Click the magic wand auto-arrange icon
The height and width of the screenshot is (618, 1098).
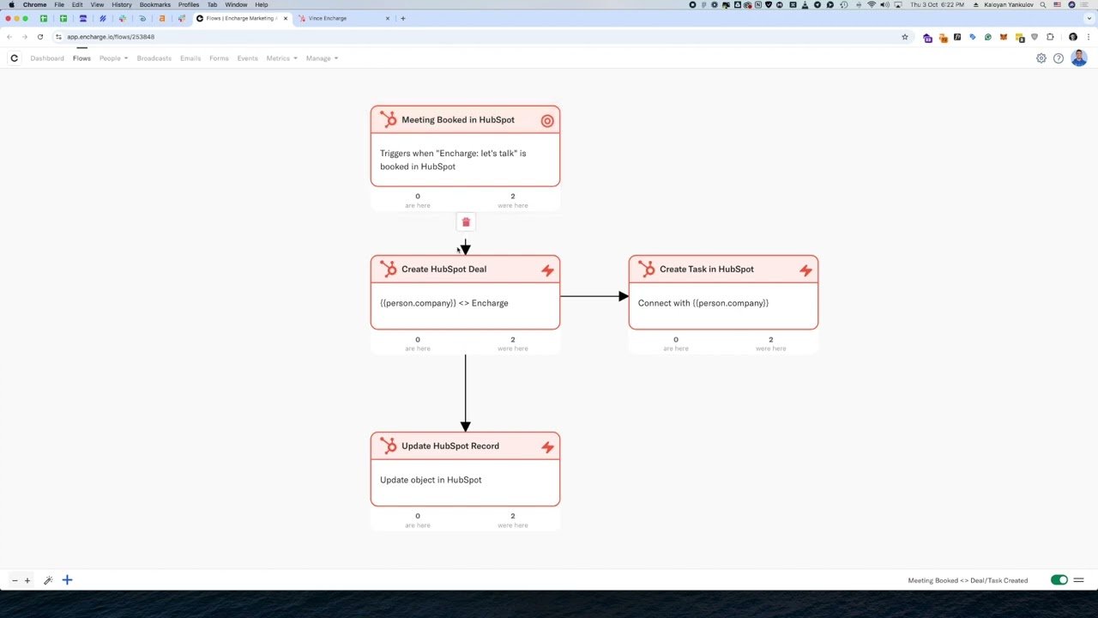[x=48, y=580]
